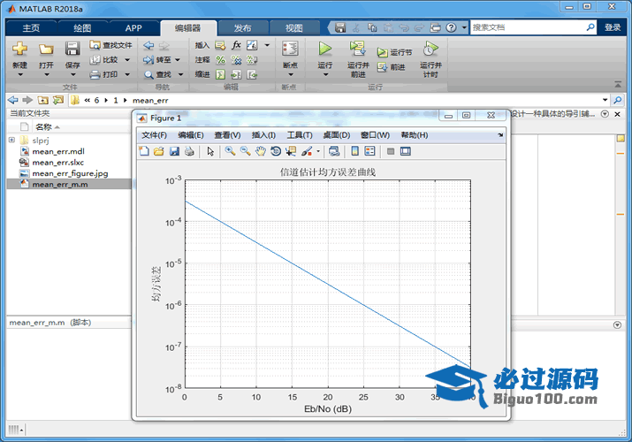Screen dimensions: 632x442
Task: Click the Open folder icon in ribbon
Action: [46, 50]
